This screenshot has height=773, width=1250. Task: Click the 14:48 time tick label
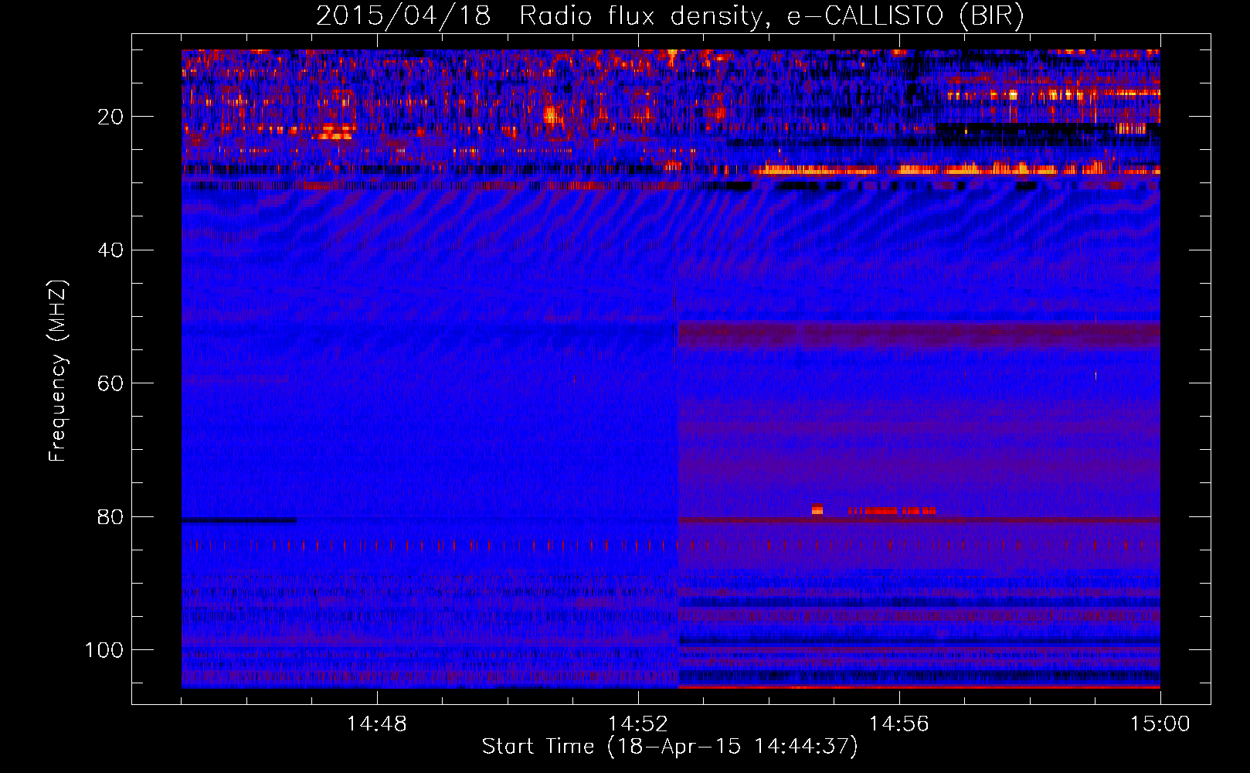coord(377,724)
